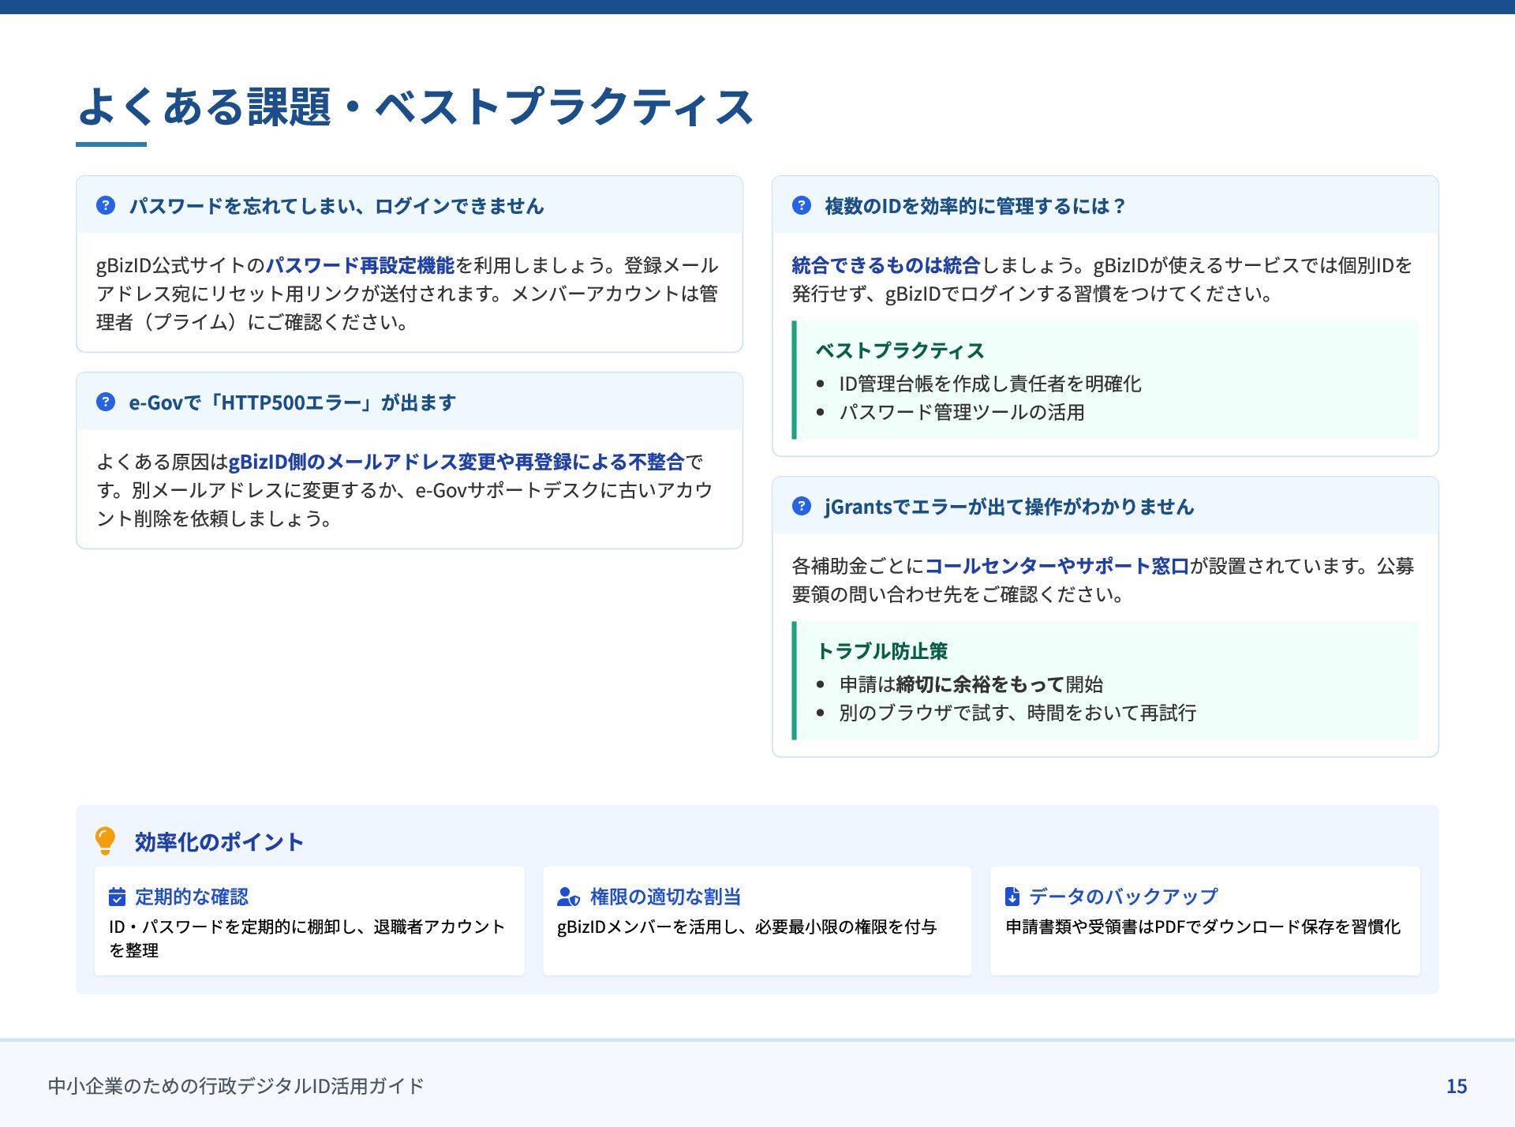Click text 要領の問い合わせ先をご確認ください
This screenshot has width=1515, height=1127.
pyautogui.click(x=958, y=594)
